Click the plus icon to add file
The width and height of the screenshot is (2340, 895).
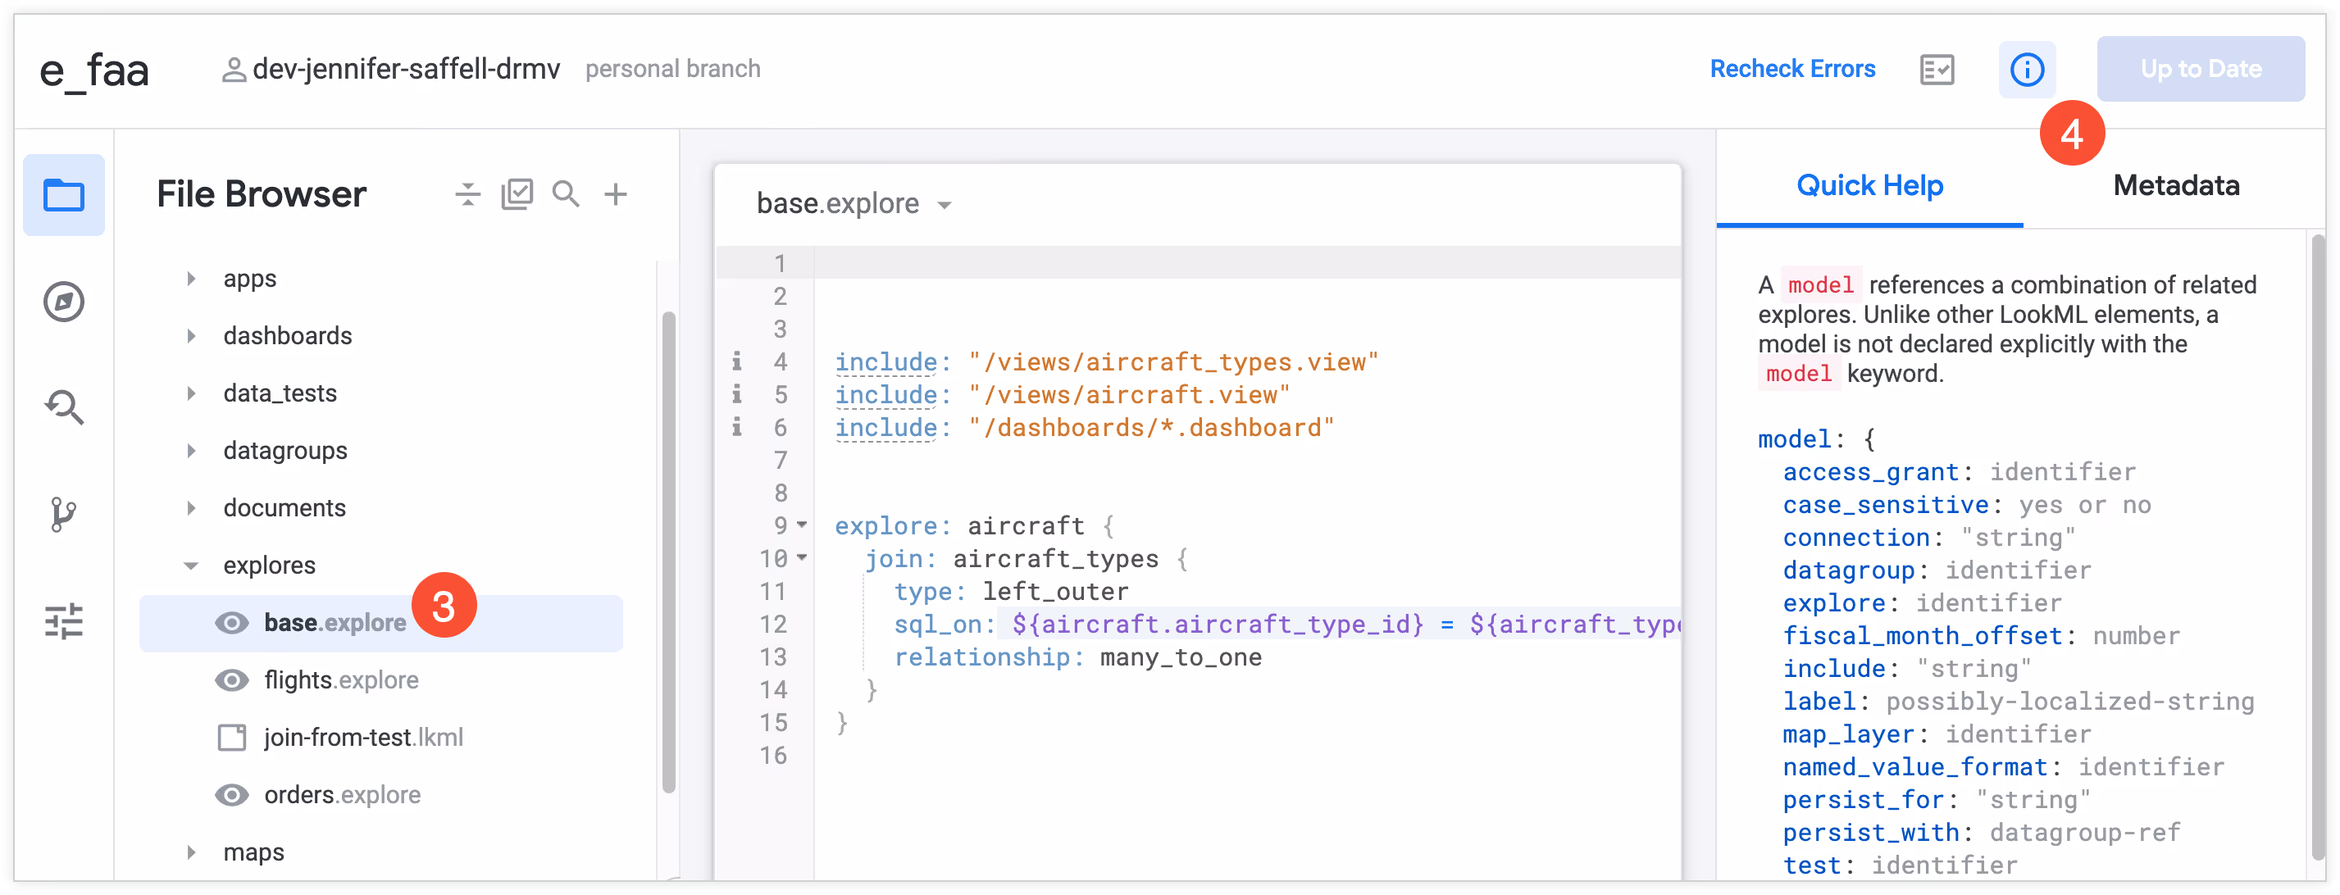click(616, 194)
